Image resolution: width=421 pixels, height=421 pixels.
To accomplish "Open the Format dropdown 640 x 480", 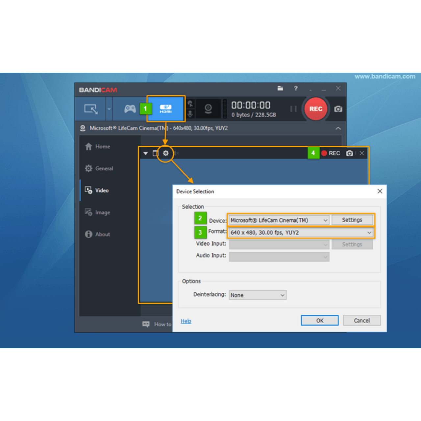I will (301, 233).
